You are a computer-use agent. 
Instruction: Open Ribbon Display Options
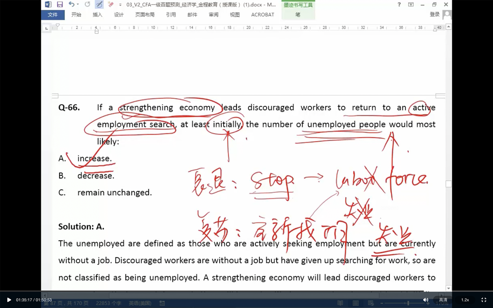(411, 4)
